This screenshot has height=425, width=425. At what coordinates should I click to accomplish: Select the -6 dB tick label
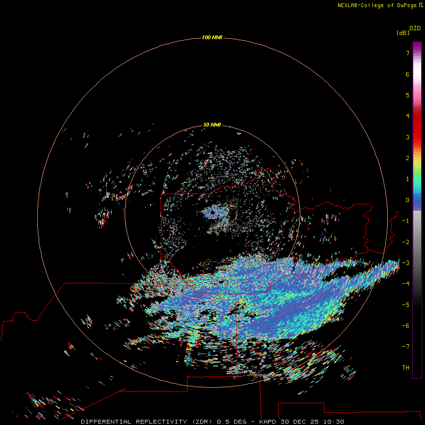(x=406, y=326)
